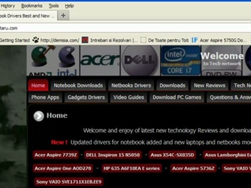Open the Bookmarks menu
Viewport: 251px width, 188px height.
tap(32, 6)
